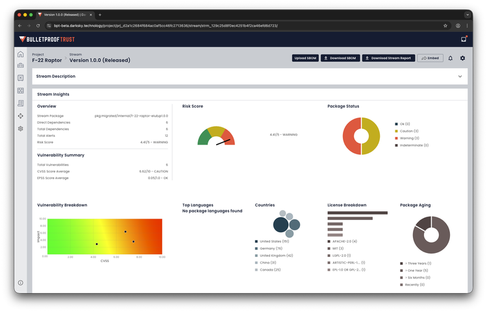
Task: Select Recently (0) aging legend entry
Action: (x=412, y=285)
